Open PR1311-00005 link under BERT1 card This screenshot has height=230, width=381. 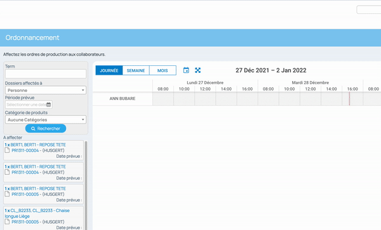tap(25, 194)
